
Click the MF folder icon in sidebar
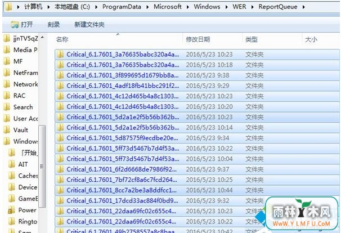coord(7,61)
